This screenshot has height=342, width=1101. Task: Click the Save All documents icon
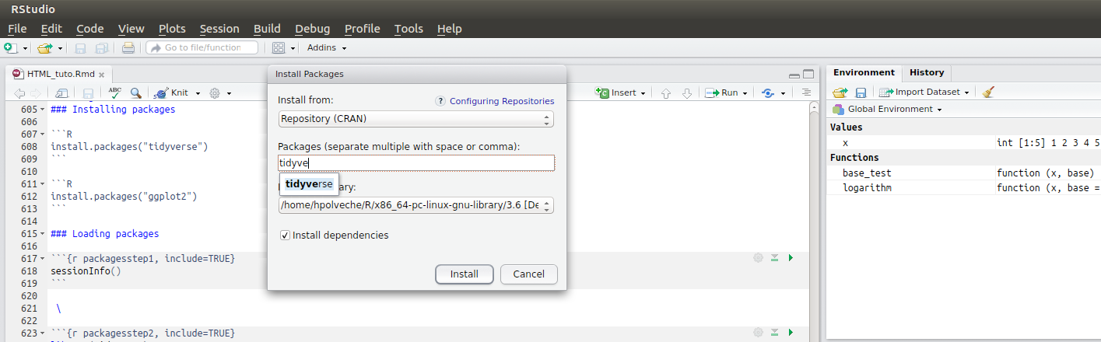click(x=102, y=48)
